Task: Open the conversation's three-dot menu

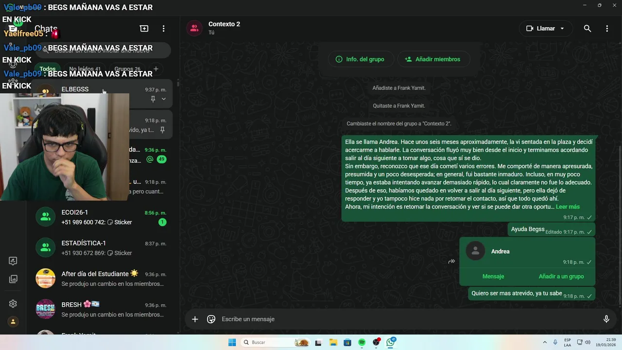Action: (607, 29)
